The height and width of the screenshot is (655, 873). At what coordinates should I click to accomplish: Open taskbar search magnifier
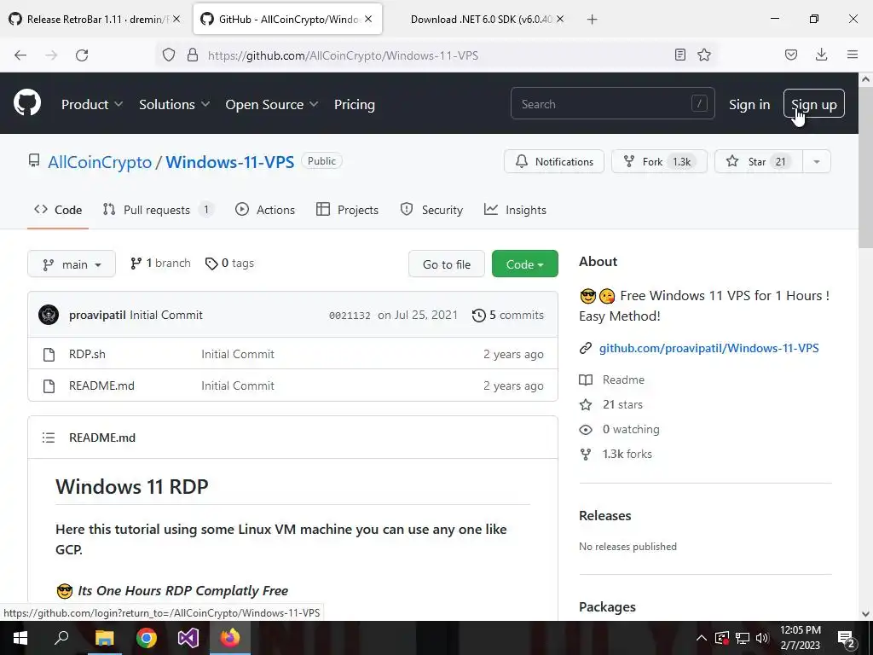[x=61, y=638]
